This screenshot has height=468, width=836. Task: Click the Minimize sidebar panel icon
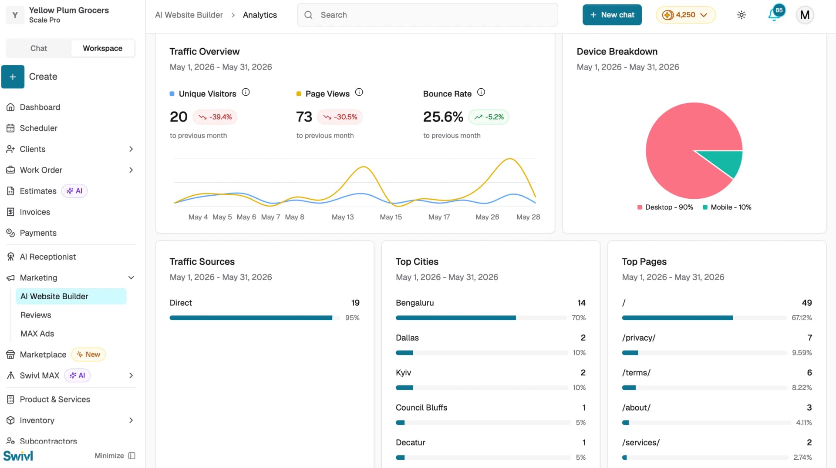132,456
